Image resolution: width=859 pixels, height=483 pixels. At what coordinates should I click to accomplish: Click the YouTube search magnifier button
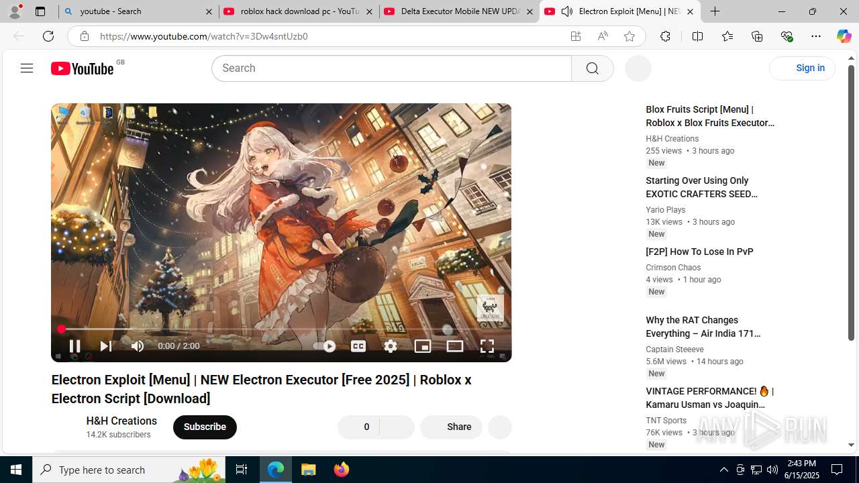593,68
